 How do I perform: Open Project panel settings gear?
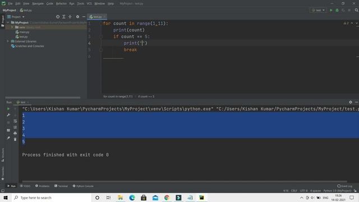[x=77, y=17]
